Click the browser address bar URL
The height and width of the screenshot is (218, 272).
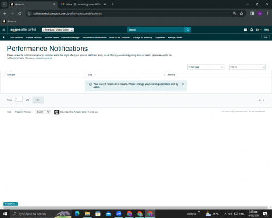(x=67, y=14)
